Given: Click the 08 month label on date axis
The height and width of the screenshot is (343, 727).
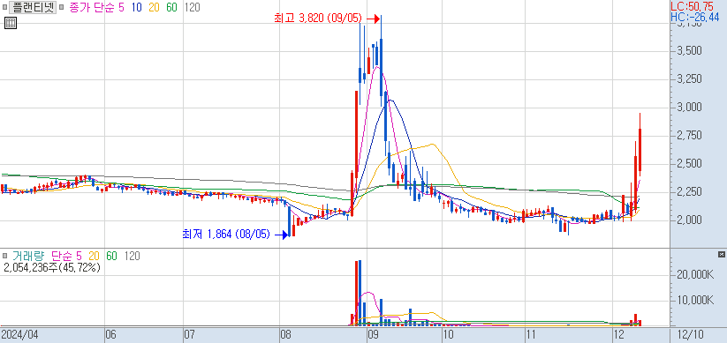Looking at the screenshot, I should tap(286, 335).
